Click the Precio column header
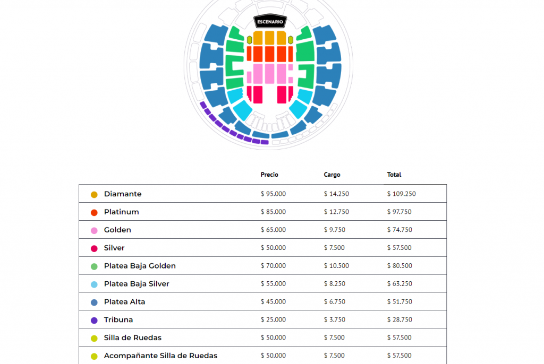544x364 pixels. (269, 175)
